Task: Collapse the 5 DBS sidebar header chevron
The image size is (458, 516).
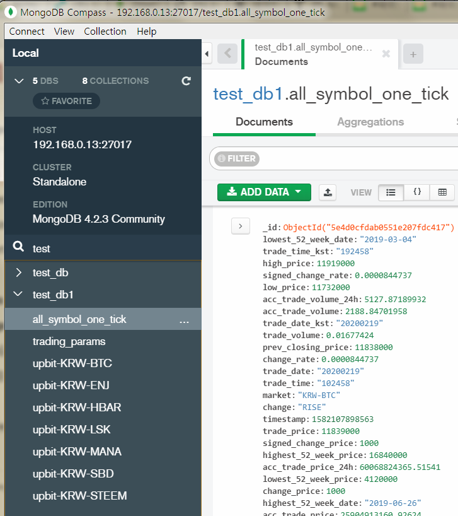Action: 19,81
